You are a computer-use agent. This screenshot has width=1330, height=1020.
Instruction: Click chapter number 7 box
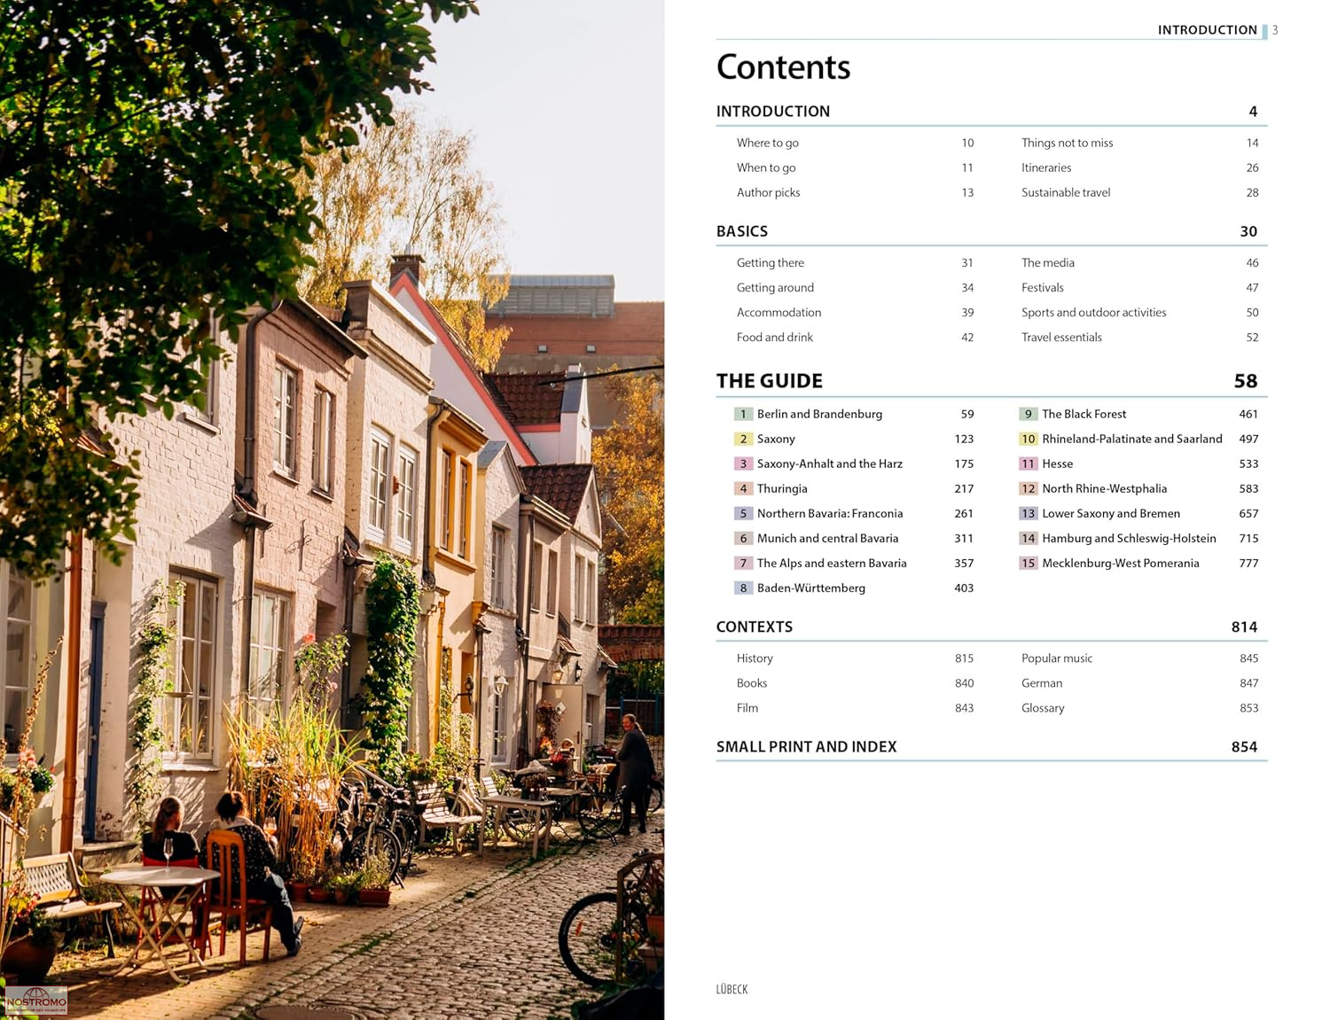coord(743,563)
